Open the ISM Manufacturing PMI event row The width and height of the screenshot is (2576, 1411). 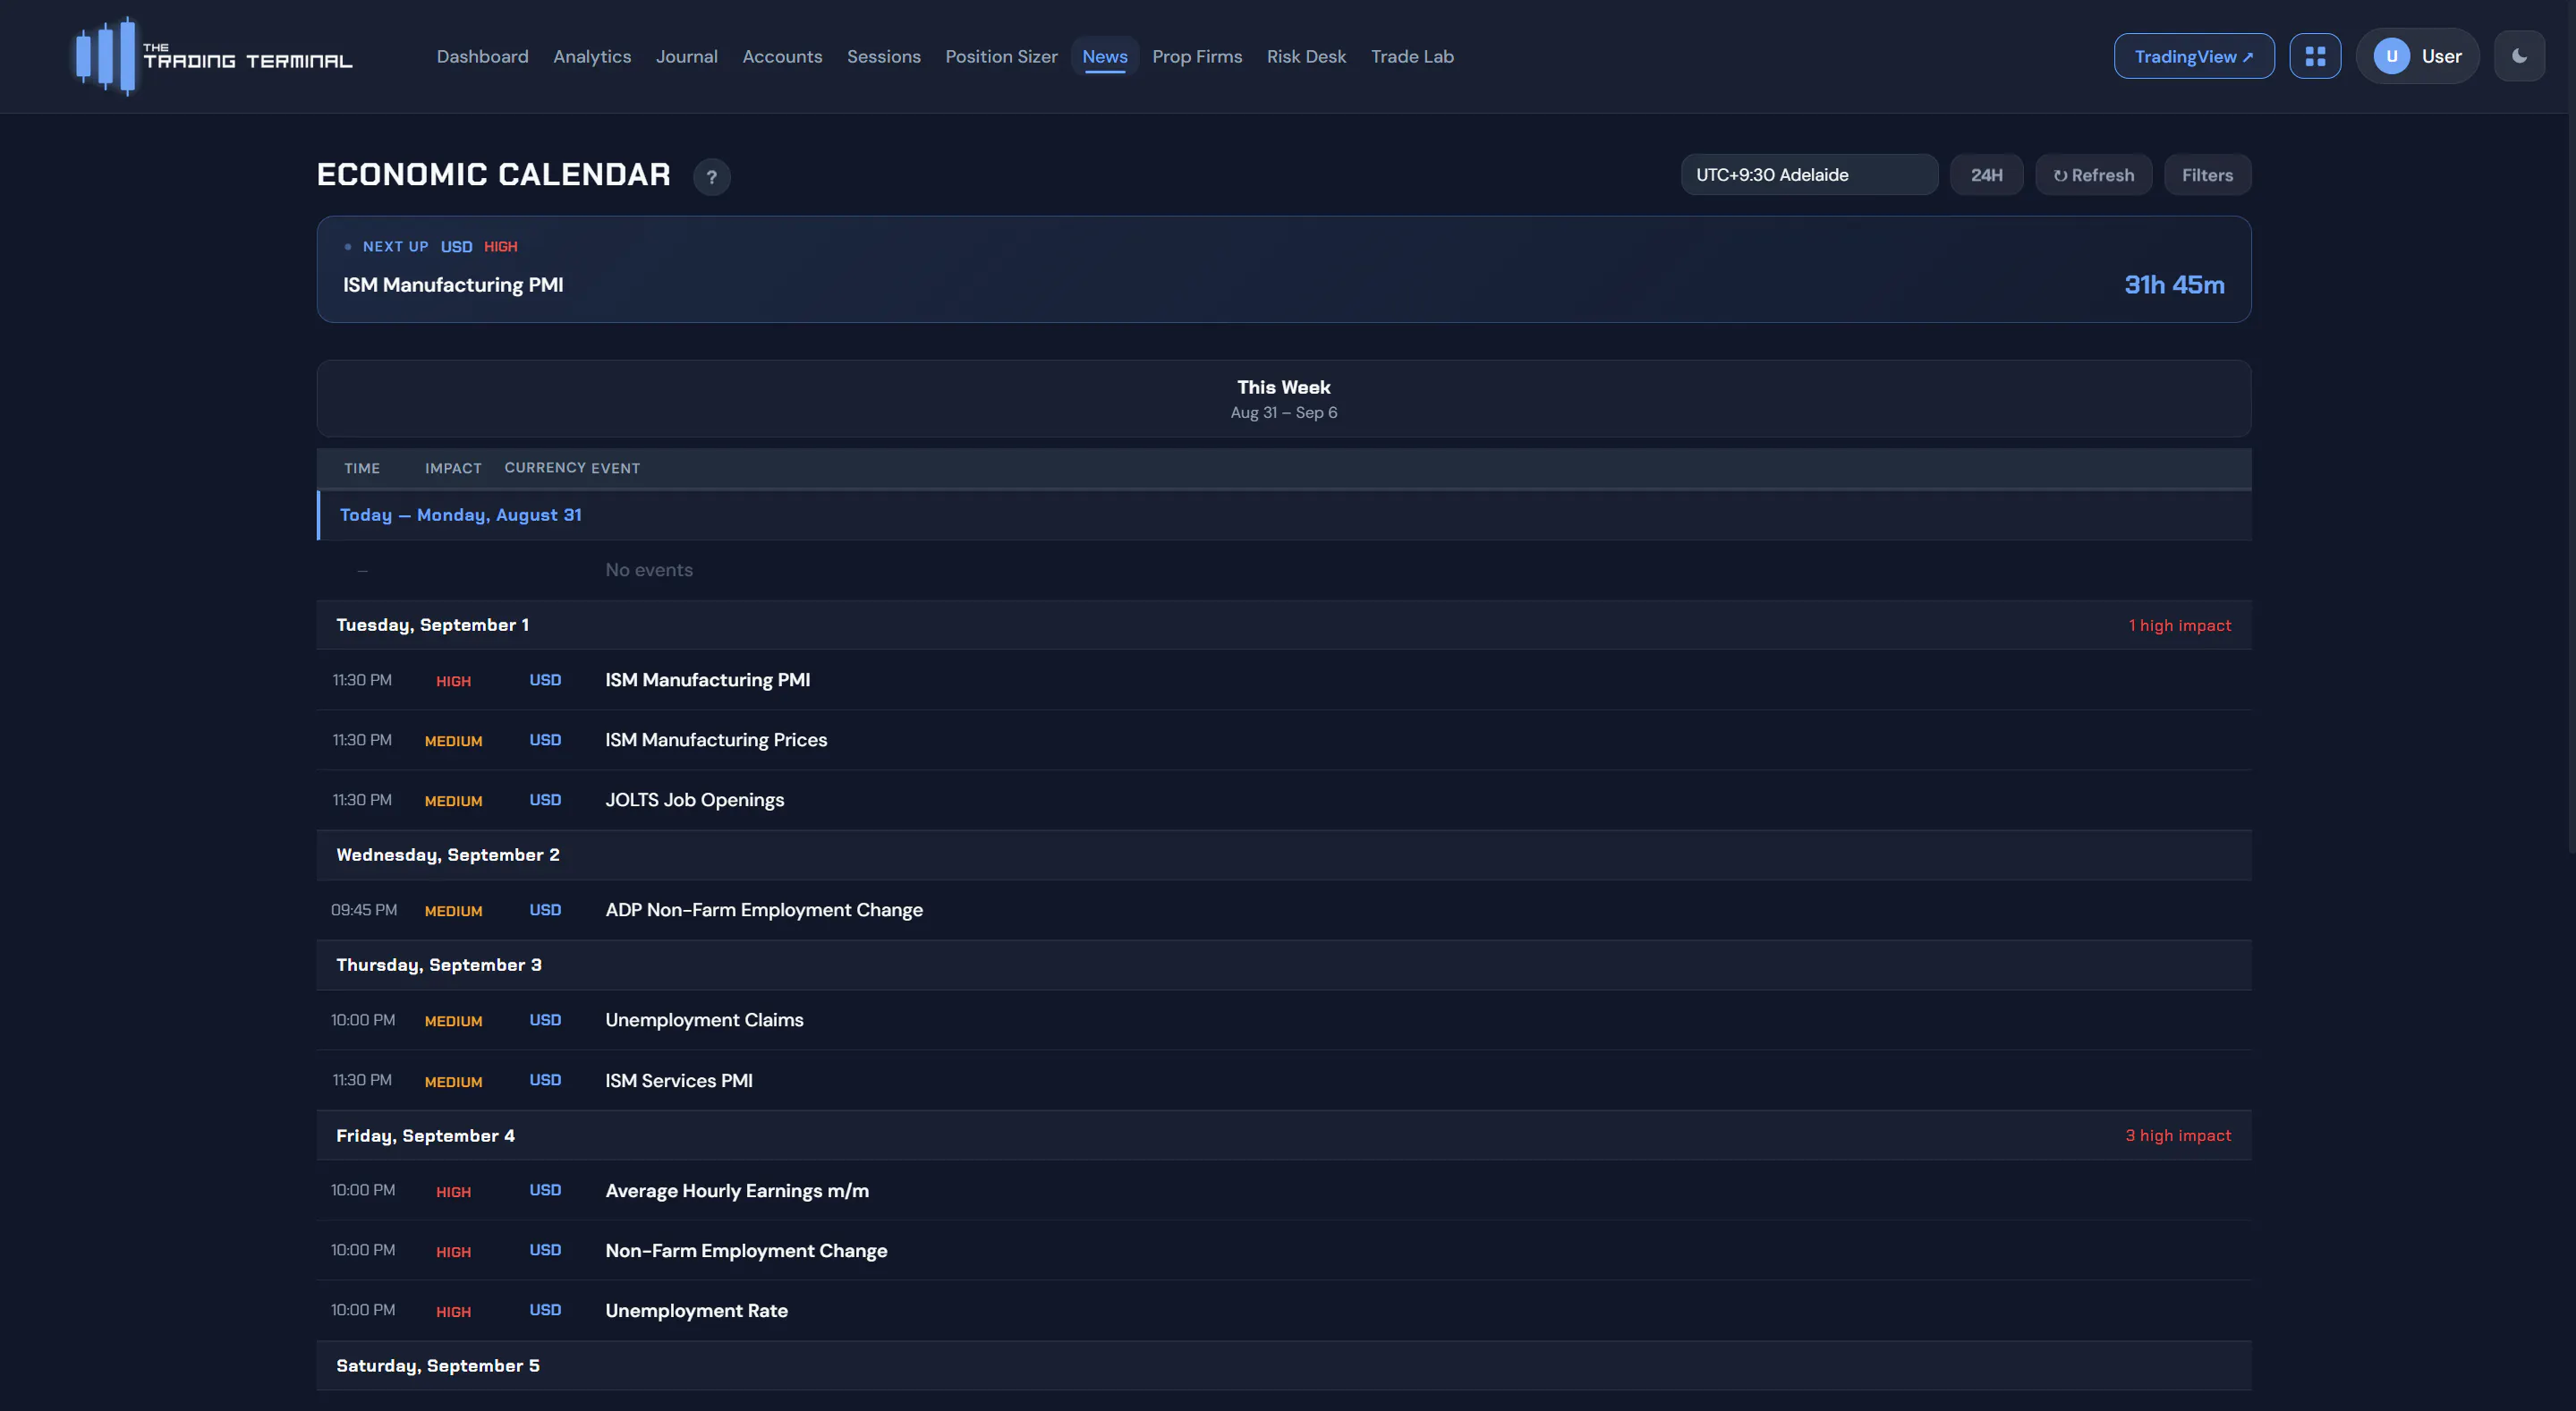(1283, 680)
